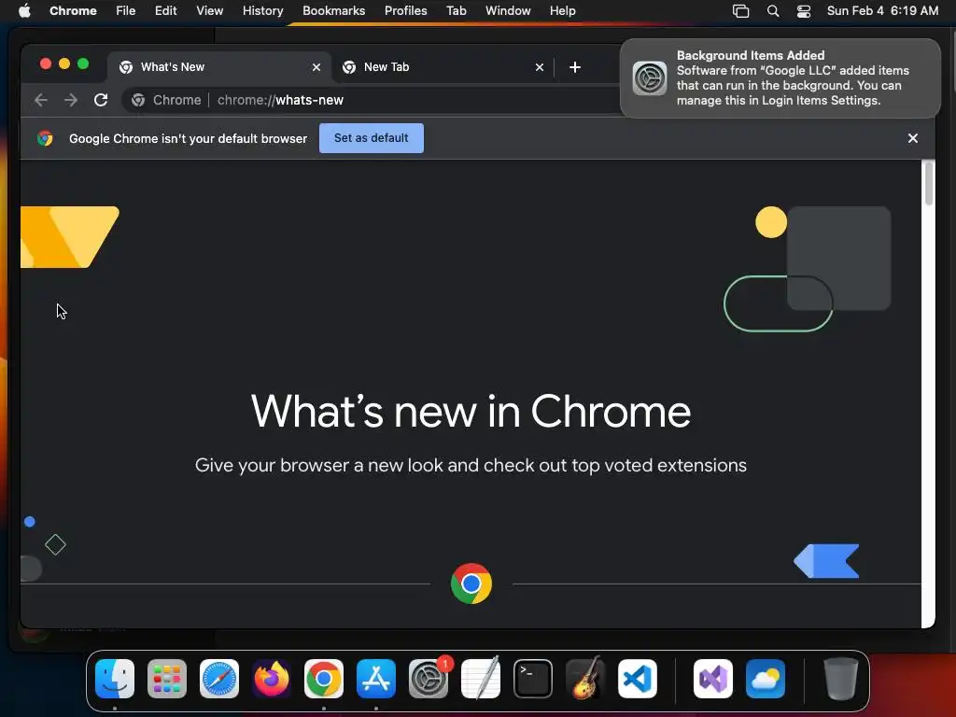Open the View menu

(210, 11)
